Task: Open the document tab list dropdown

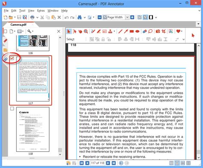Action: [198, 24]
